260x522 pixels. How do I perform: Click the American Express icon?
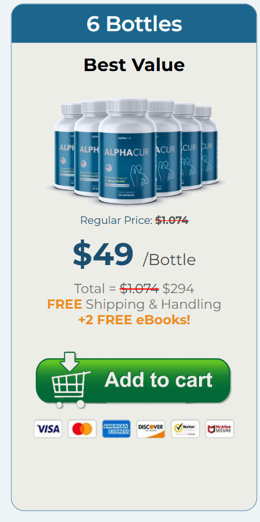116,429
